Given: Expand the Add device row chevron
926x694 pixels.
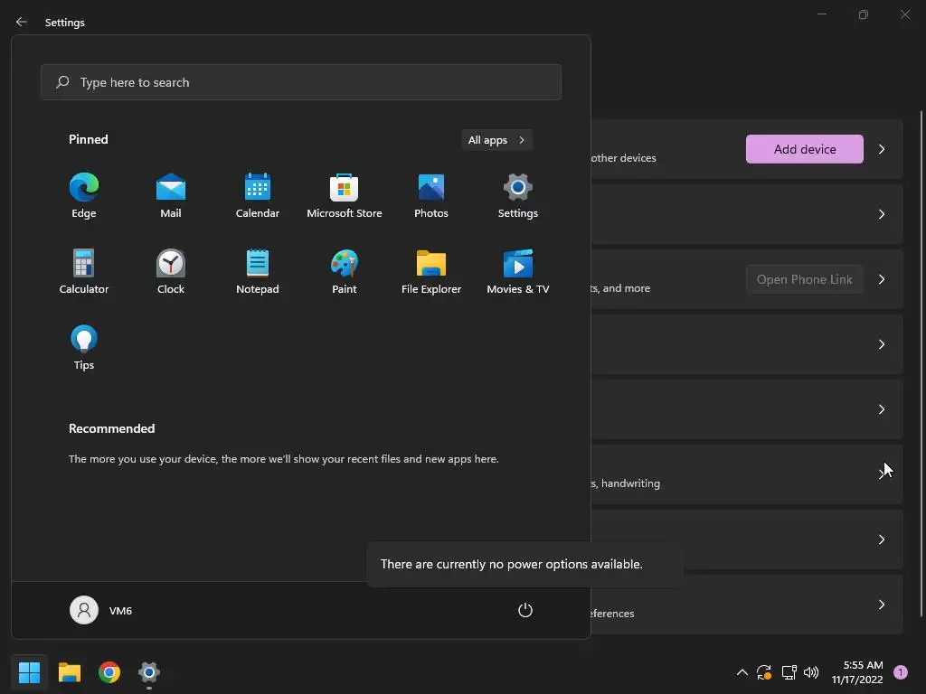Looking at the screenshot, I should click(882, 149).
